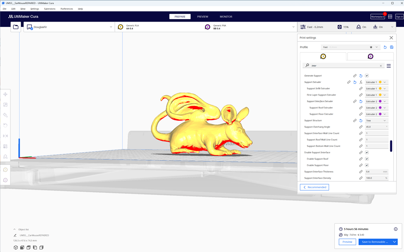Click the Recommended button
This screenshot has width=404, height=252.
click(x=314, y=187)
